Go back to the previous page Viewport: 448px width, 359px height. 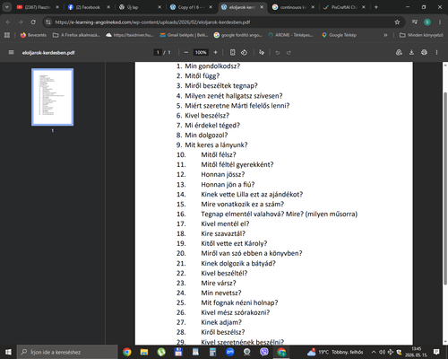8,22
